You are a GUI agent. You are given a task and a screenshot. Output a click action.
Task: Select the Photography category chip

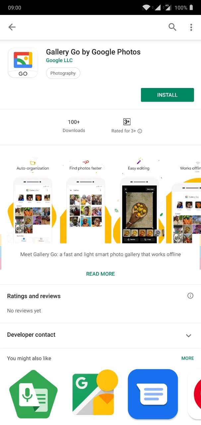(x=63, y=73)
